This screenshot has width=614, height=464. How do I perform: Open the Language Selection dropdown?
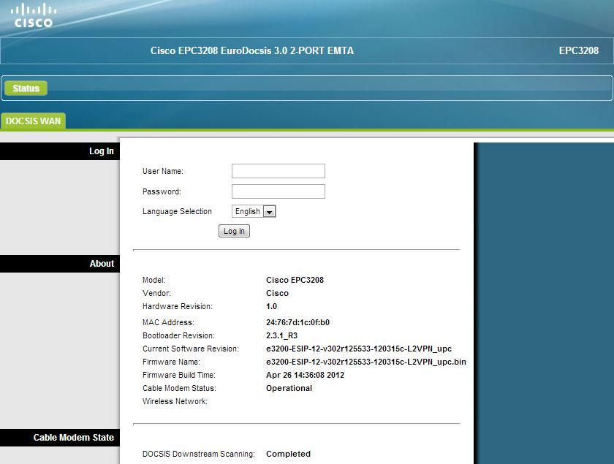click(254, 211)
